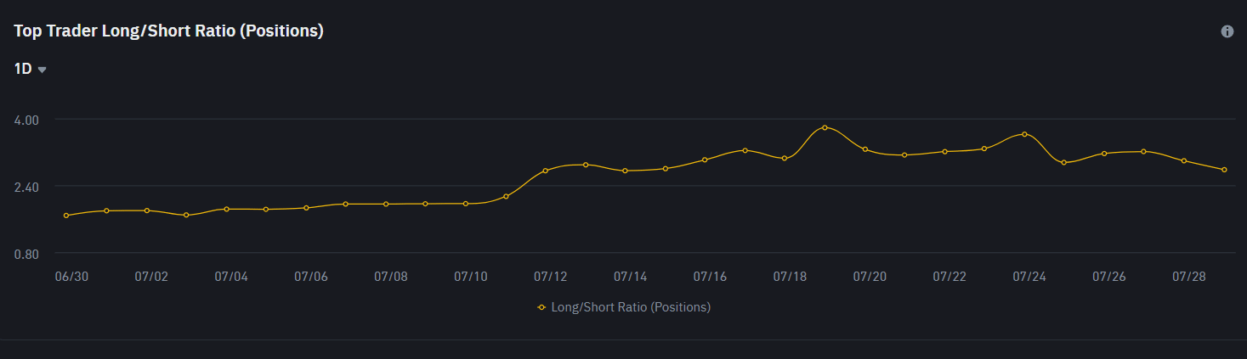Screen dimensions: 1247x359
Task: Click the 2.40 y-axis label
Action: [27, 187]
